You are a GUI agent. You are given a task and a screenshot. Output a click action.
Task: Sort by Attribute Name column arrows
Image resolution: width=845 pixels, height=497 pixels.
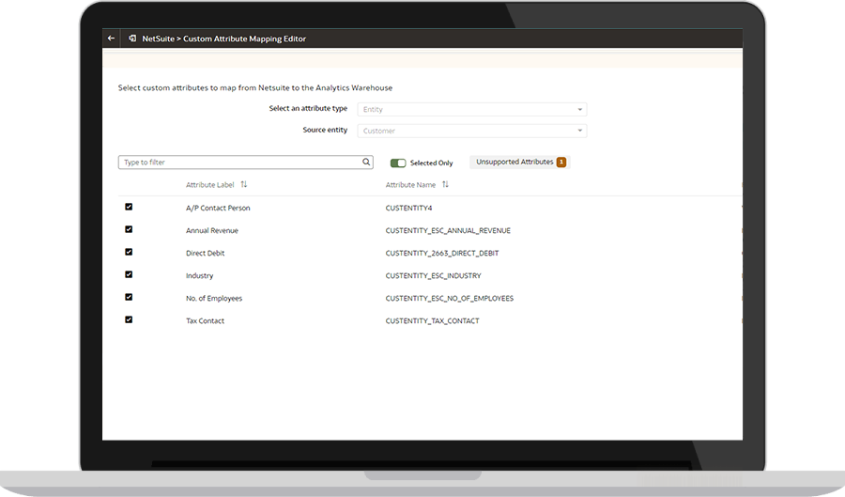pos(446,185)
